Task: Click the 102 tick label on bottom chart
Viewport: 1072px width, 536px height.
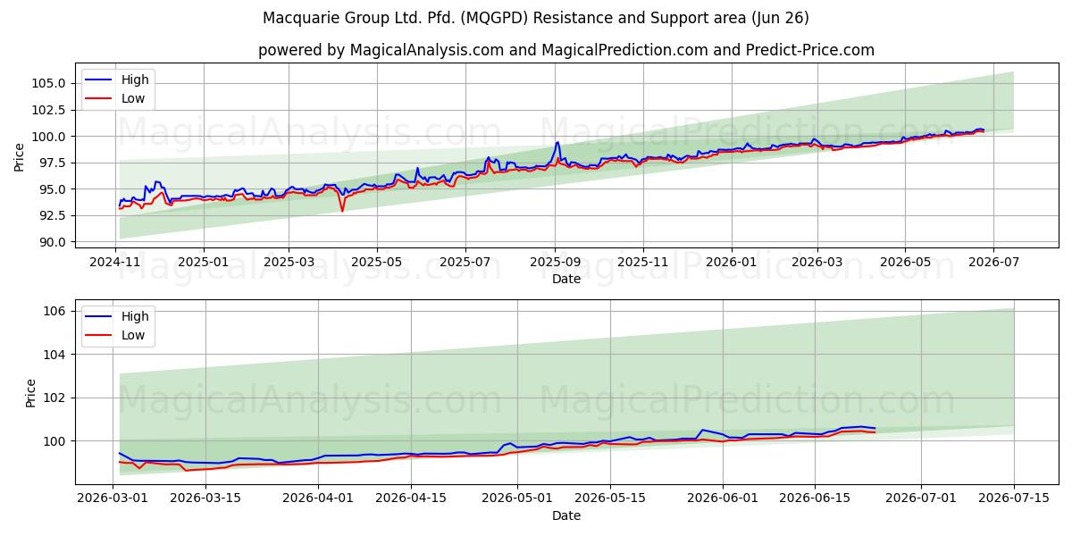Action: point(54,398)
